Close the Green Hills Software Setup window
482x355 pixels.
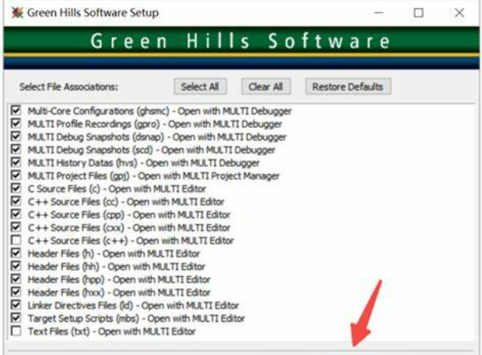459,12
